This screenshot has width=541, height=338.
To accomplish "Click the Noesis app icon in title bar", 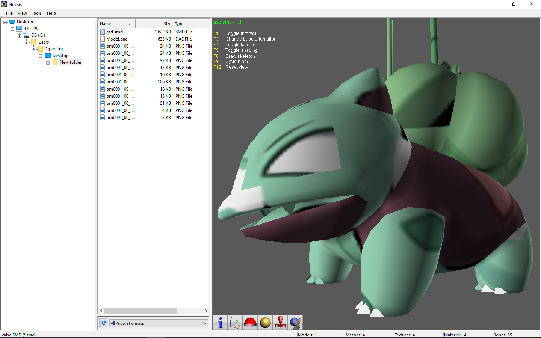I will 4,4.
